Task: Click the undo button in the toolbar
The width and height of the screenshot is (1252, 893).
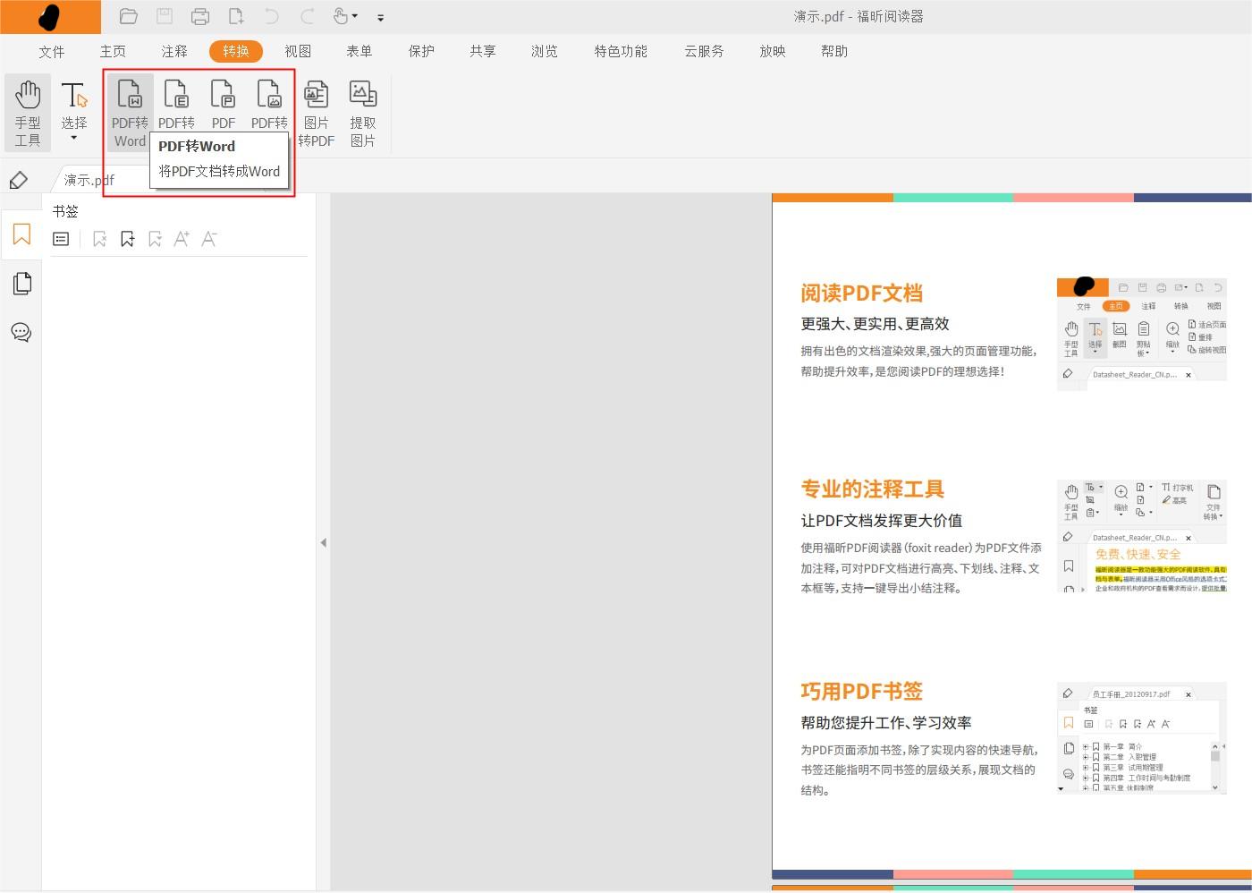Action: 270,15
